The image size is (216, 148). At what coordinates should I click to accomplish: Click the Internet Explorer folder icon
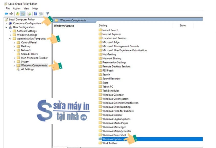click(100, 34)
